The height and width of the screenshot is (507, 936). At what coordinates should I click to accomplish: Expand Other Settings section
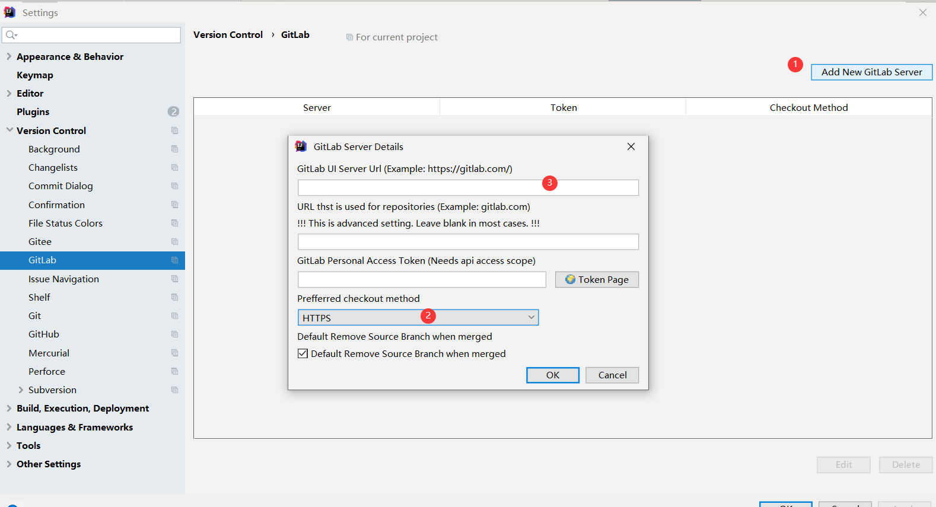coord(8,464)
